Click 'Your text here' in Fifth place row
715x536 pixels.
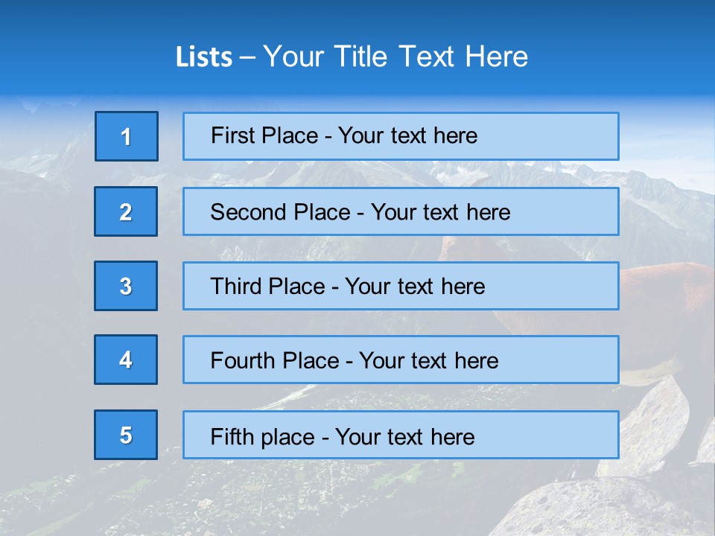(x=404, y=436)
